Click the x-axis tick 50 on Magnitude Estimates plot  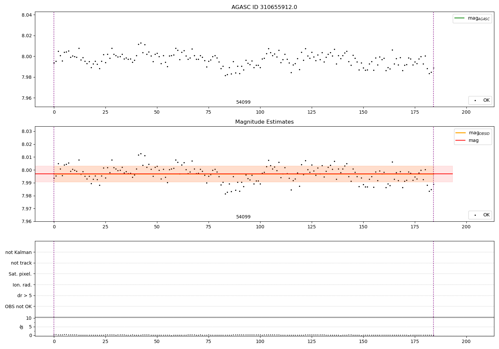pos(157,227)
